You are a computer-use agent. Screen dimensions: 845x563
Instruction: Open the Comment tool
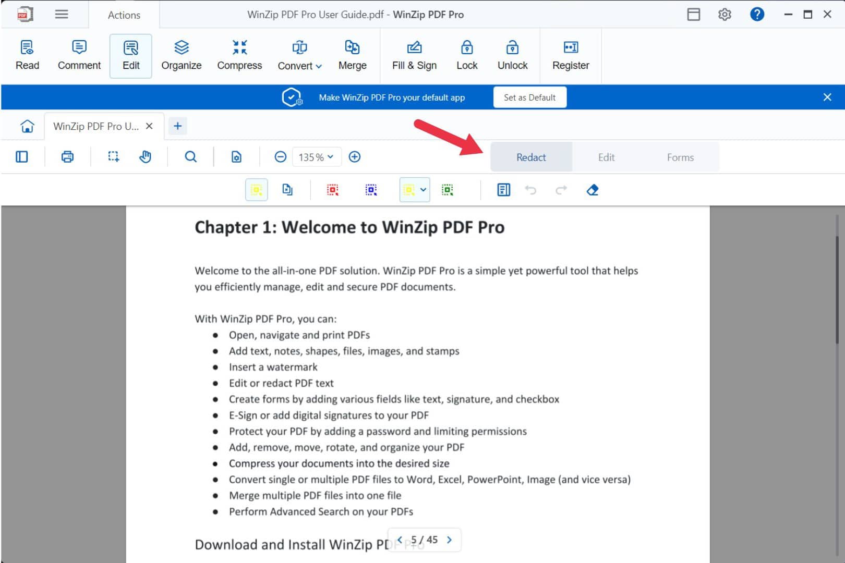79,55
